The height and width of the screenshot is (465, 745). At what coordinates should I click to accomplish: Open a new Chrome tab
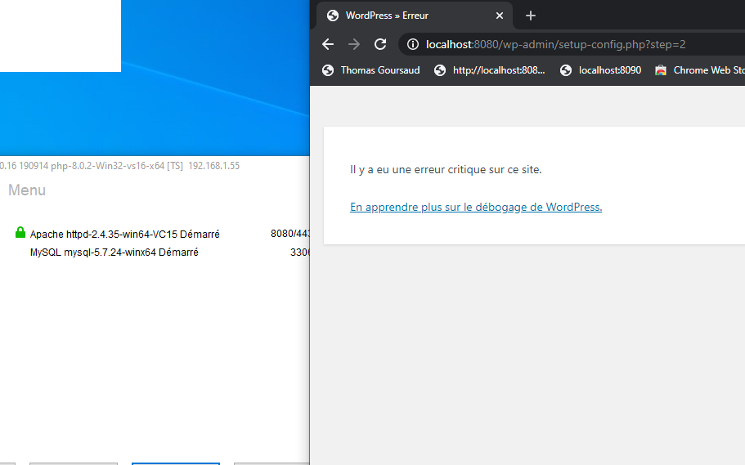[x=531, y=16]
